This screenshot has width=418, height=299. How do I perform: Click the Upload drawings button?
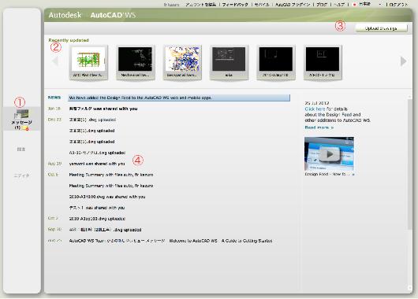click(x=381, y=28)
